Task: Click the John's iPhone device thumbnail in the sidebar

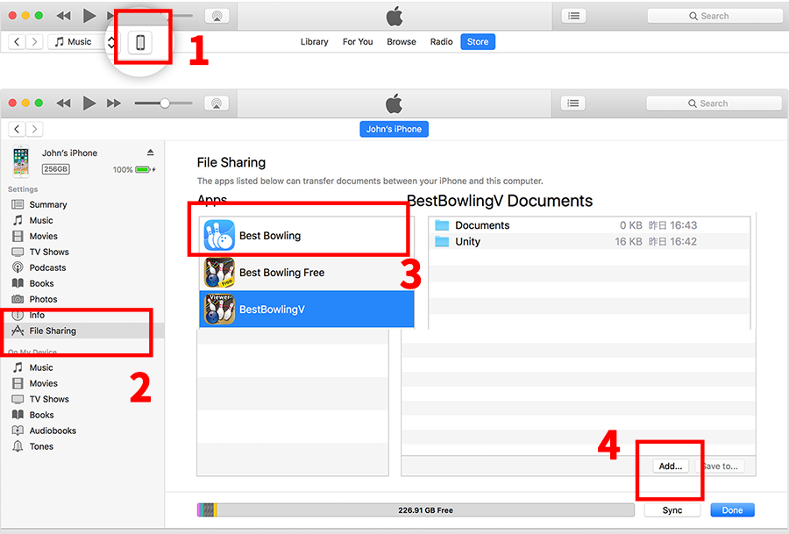Action: tap(21, 161)
